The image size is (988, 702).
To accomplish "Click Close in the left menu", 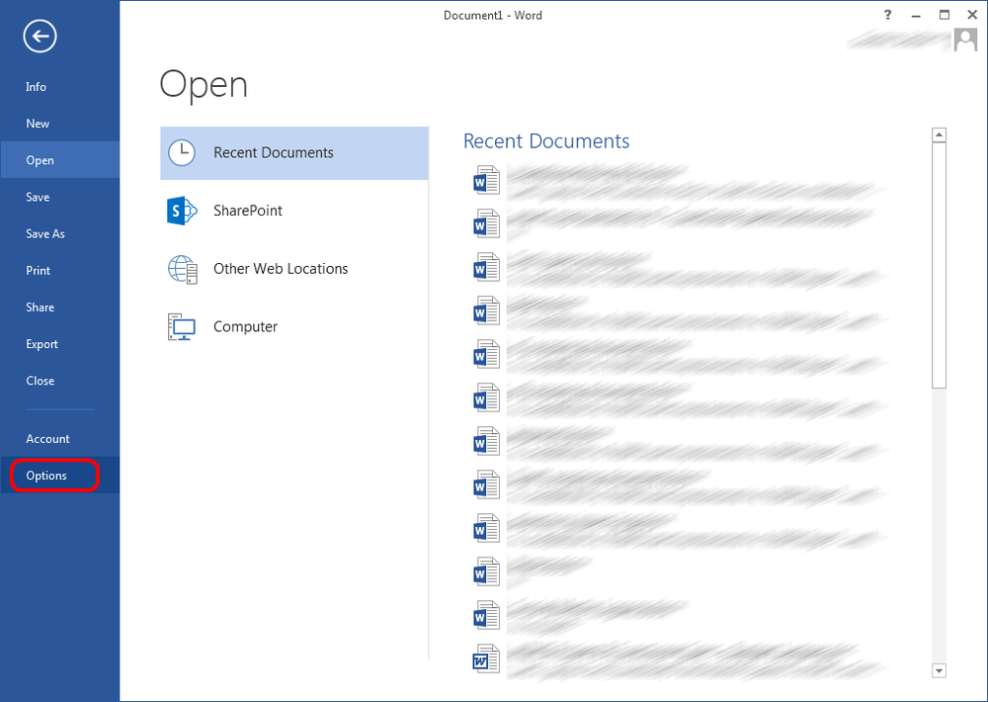I will pyautogui.click(x=60, y=381).
